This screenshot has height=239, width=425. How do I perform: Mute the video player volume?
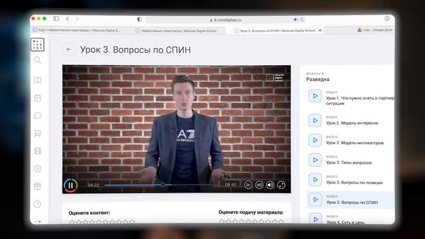(270, 185)
